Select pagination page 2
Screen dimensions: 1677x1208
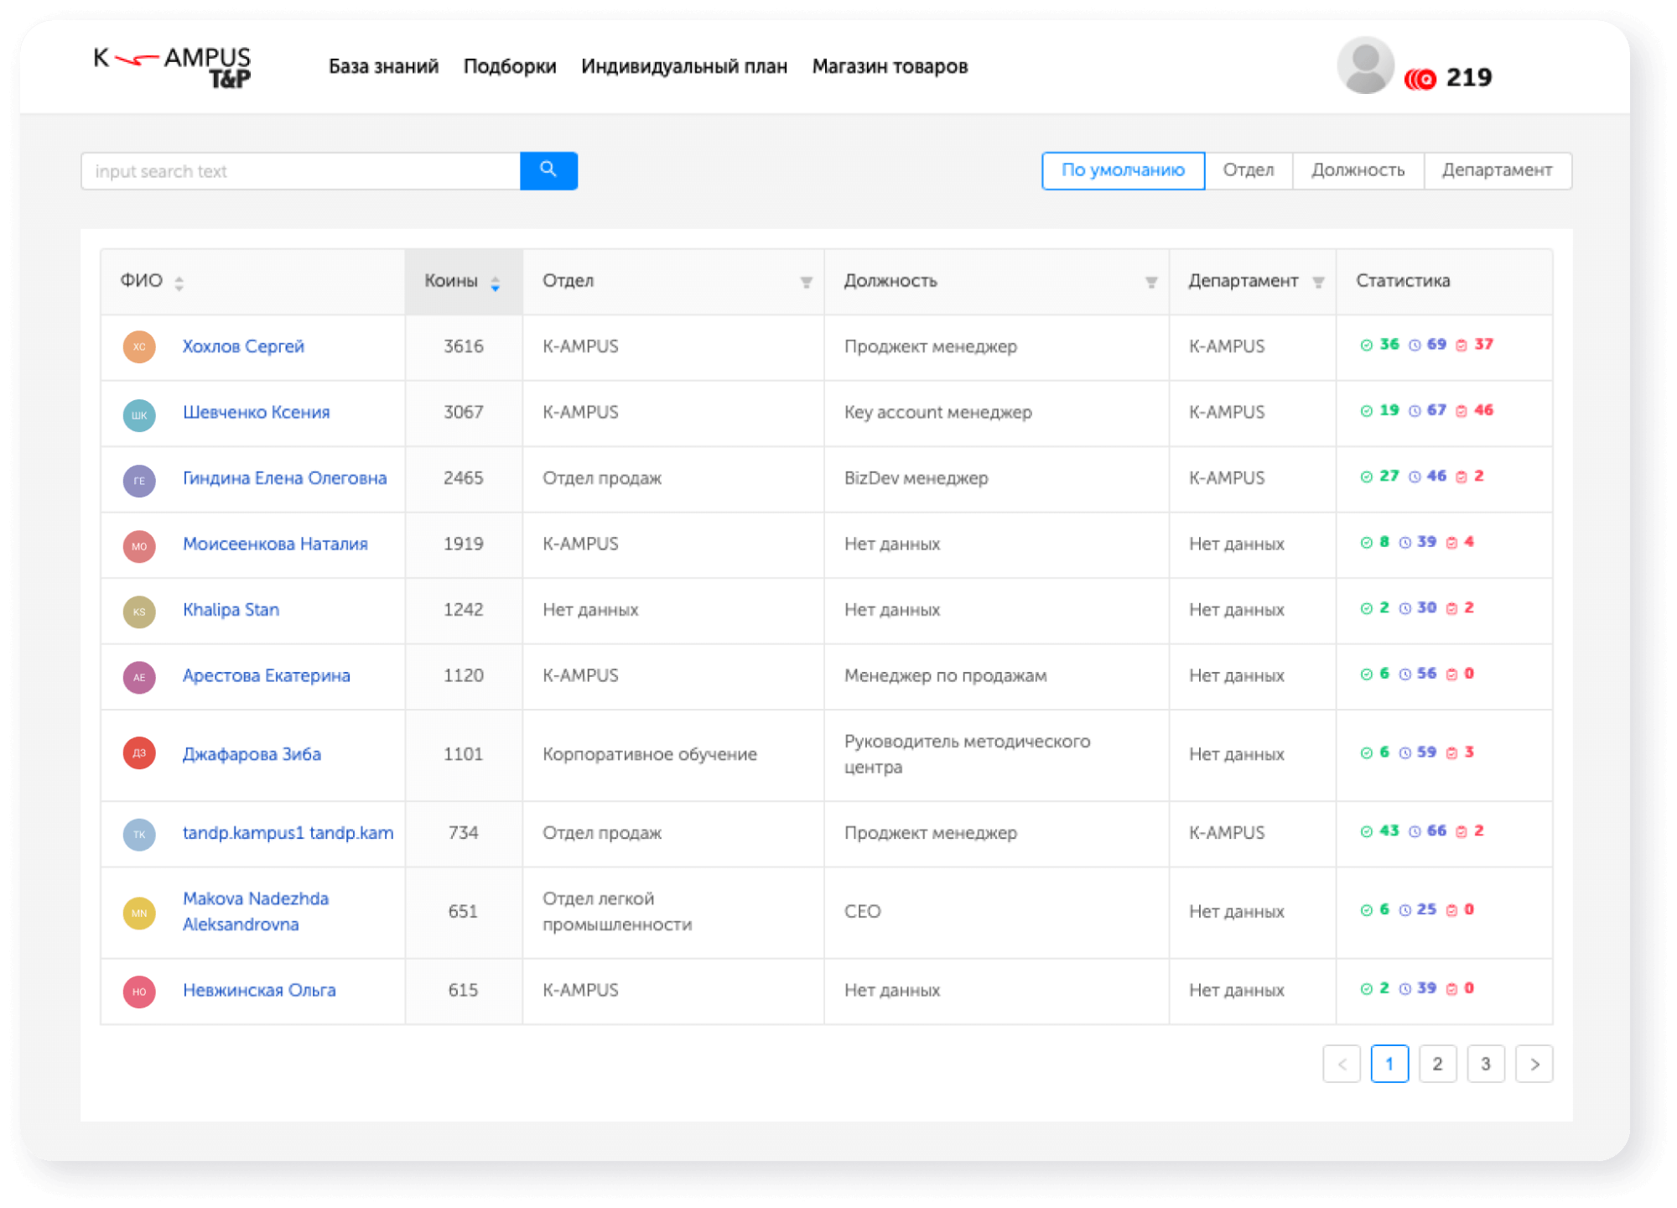[1438, 1064]
